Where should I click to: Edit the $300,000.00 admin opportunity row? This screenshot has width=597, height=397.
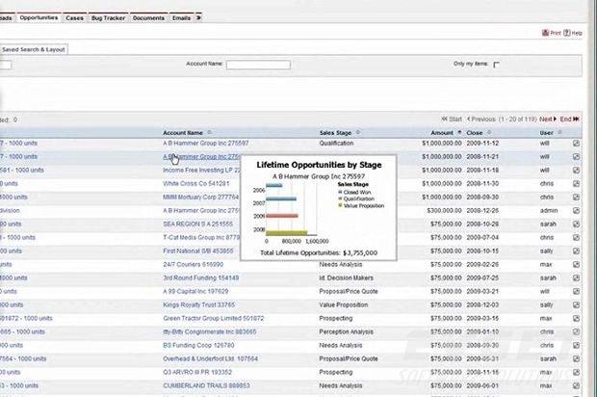[x=576, y=211]
